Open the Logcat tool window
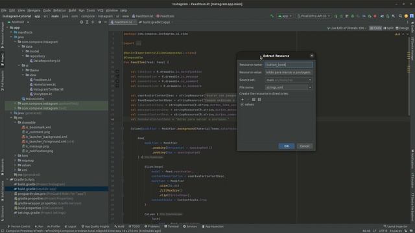Screen dimensions: 415x233 [70, 227]
